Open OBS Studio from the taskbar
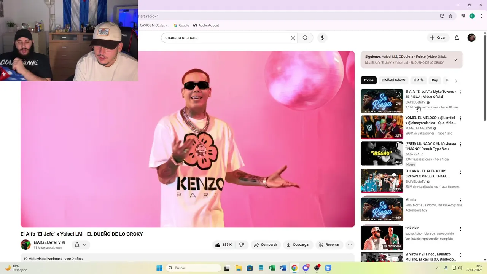The height and width of the screenshot is (274, 487). coord(317,268)
